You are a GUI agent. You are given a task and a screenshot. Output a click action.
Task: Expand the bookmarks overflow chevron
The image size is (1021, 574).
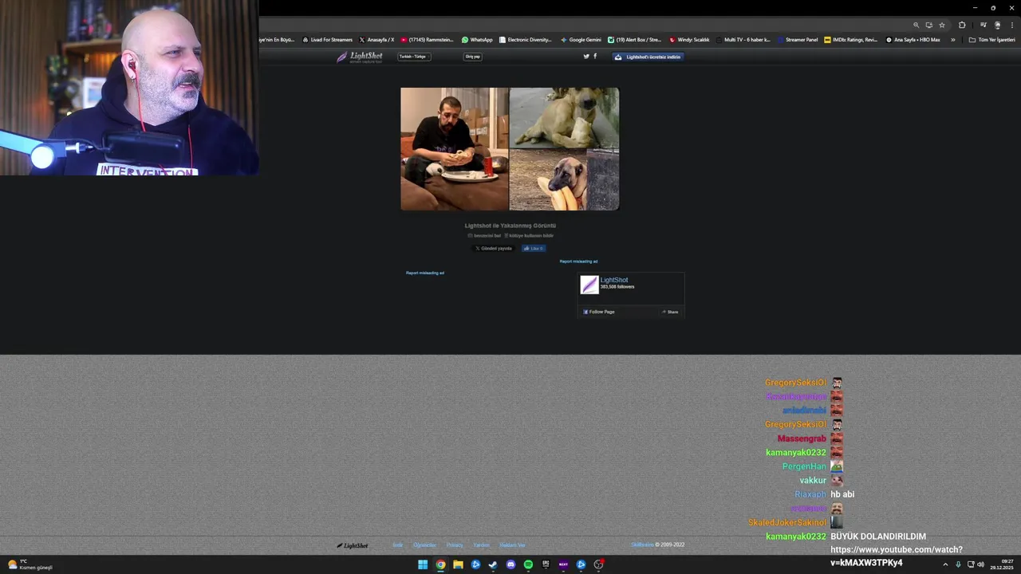(x=952, y=40)
